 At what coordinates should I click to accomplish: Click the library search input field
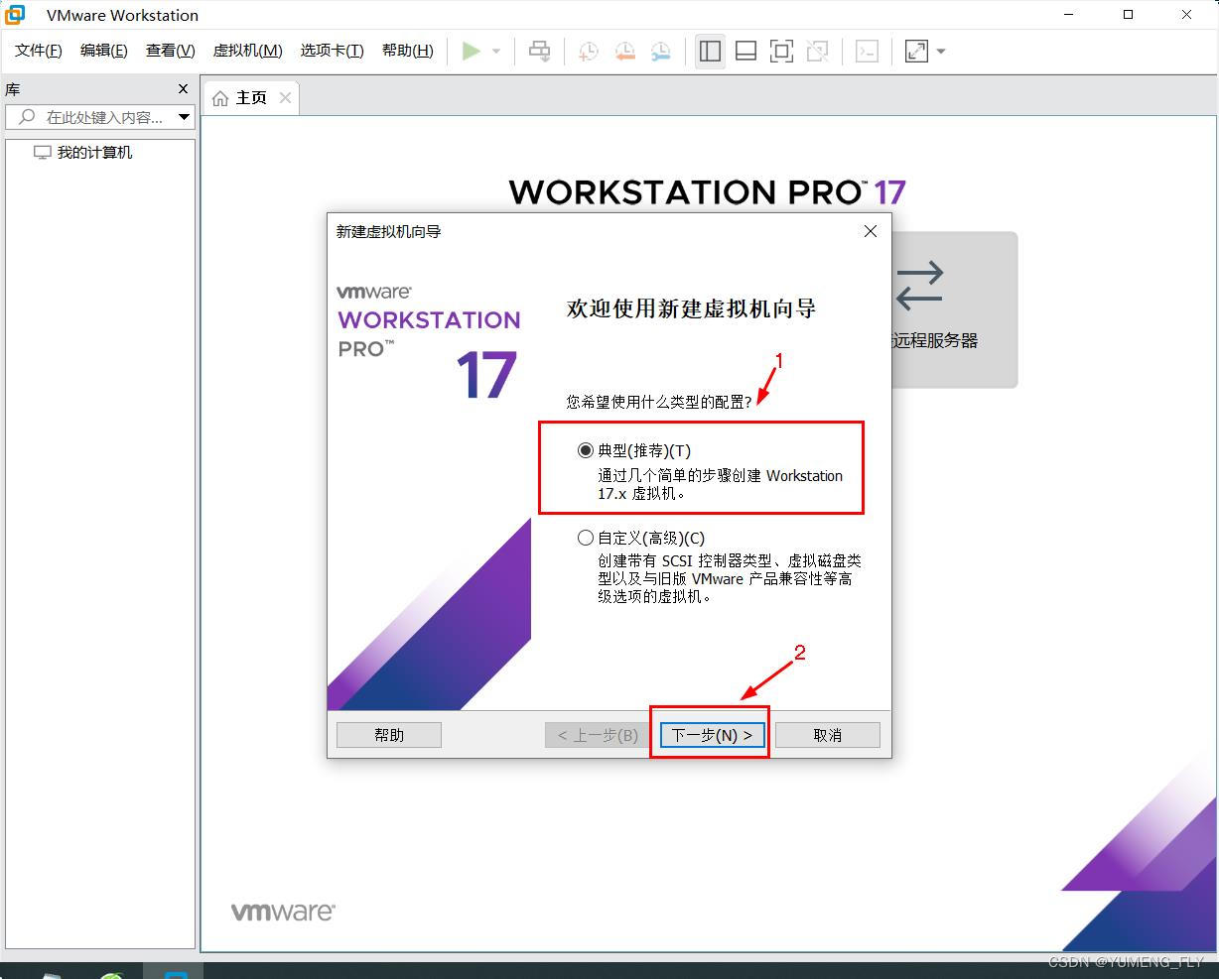(x=91, y=117)
